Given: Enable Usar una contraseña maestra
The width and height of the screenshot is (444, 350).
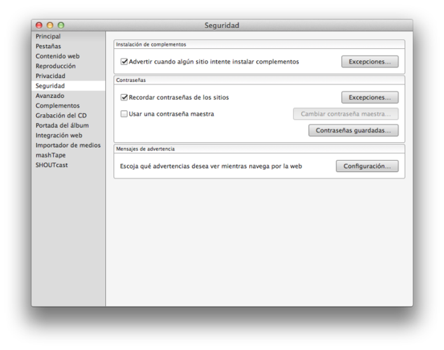Looking at the screenshot, I should coord(124,114).
